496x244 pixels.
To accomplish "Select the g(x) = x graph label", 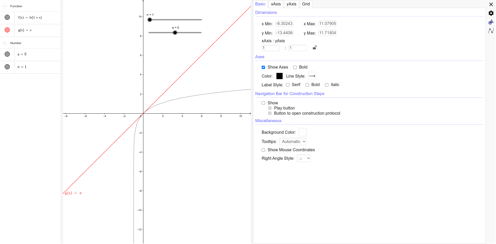I will click(x=73, y=193).
